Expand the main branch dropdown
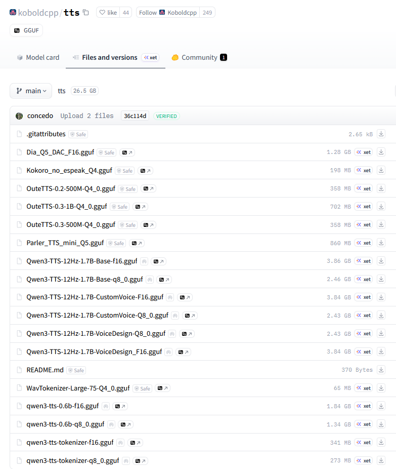 31,91
